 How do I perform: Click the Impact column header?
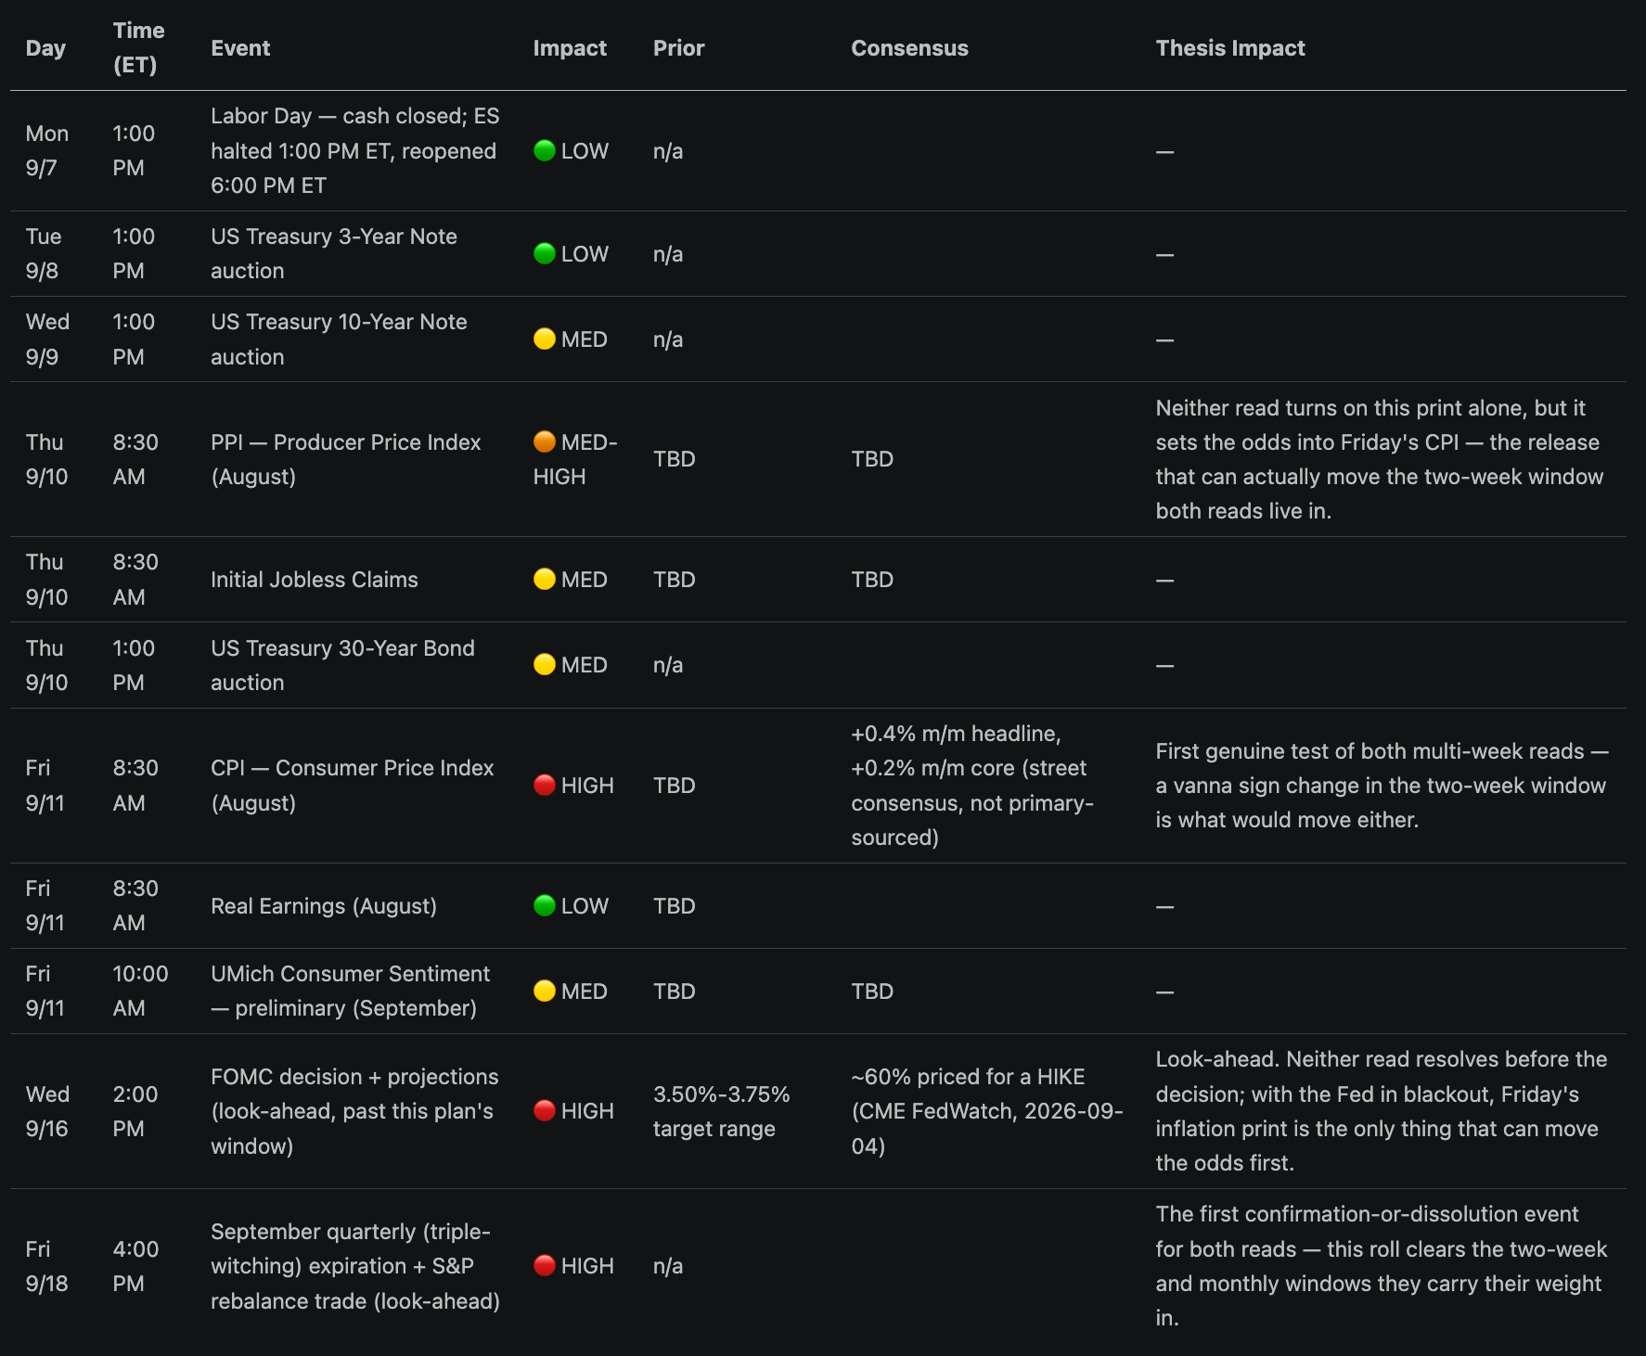(570, 48)
